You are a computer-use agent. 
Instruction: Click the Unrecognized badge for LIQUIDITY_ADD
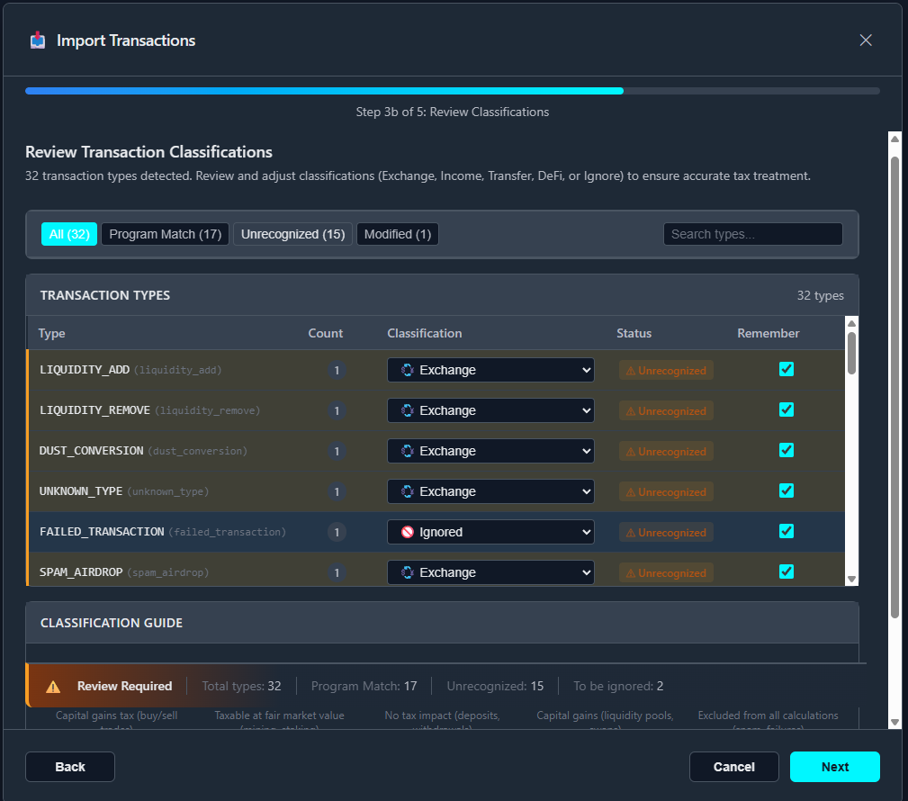click(666, 370)
